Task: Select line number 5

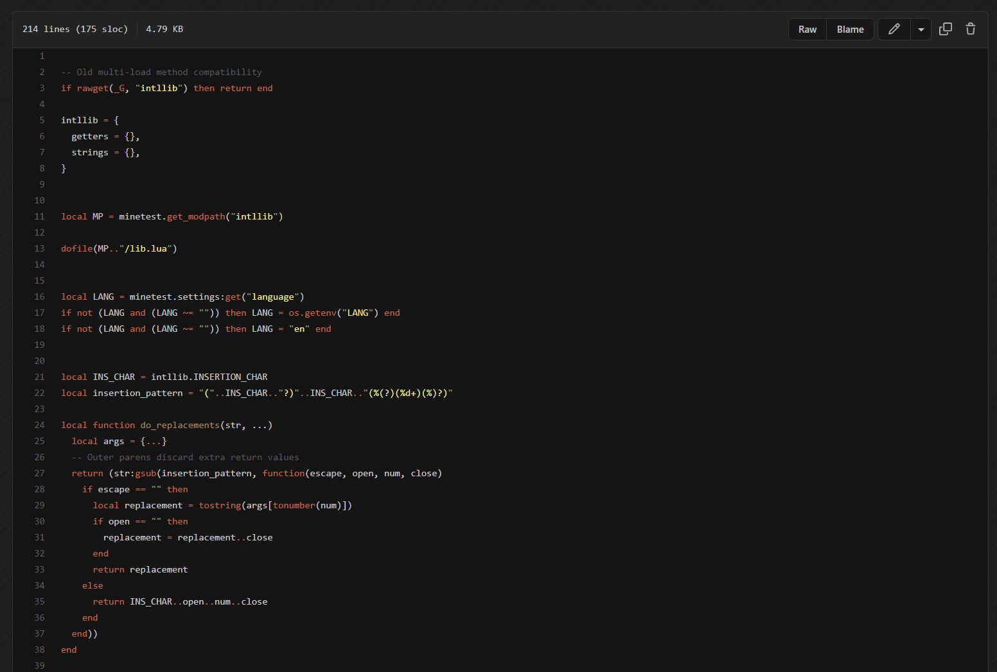Action: coord(42,120)
